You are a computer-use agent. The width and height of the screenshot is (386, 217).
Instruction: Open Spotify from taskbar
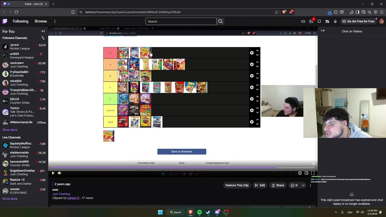pos(199,212)
